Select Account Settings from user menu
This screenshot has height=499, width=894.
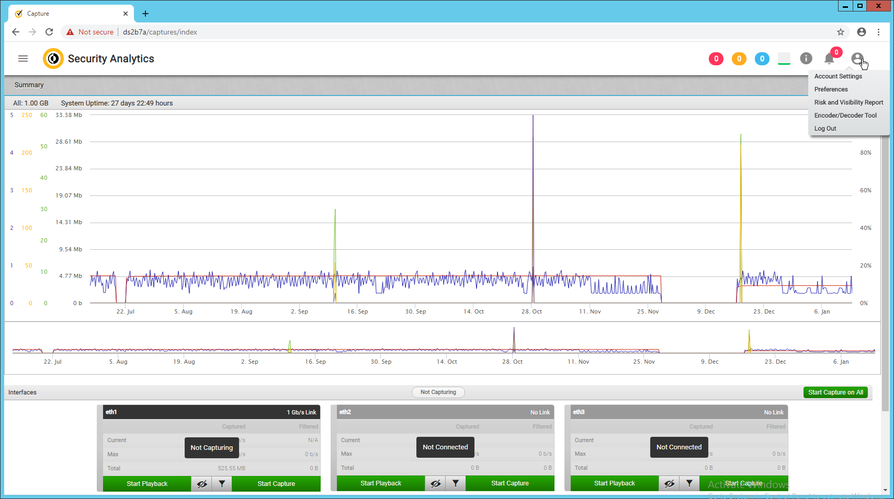(x=838, y=76)
